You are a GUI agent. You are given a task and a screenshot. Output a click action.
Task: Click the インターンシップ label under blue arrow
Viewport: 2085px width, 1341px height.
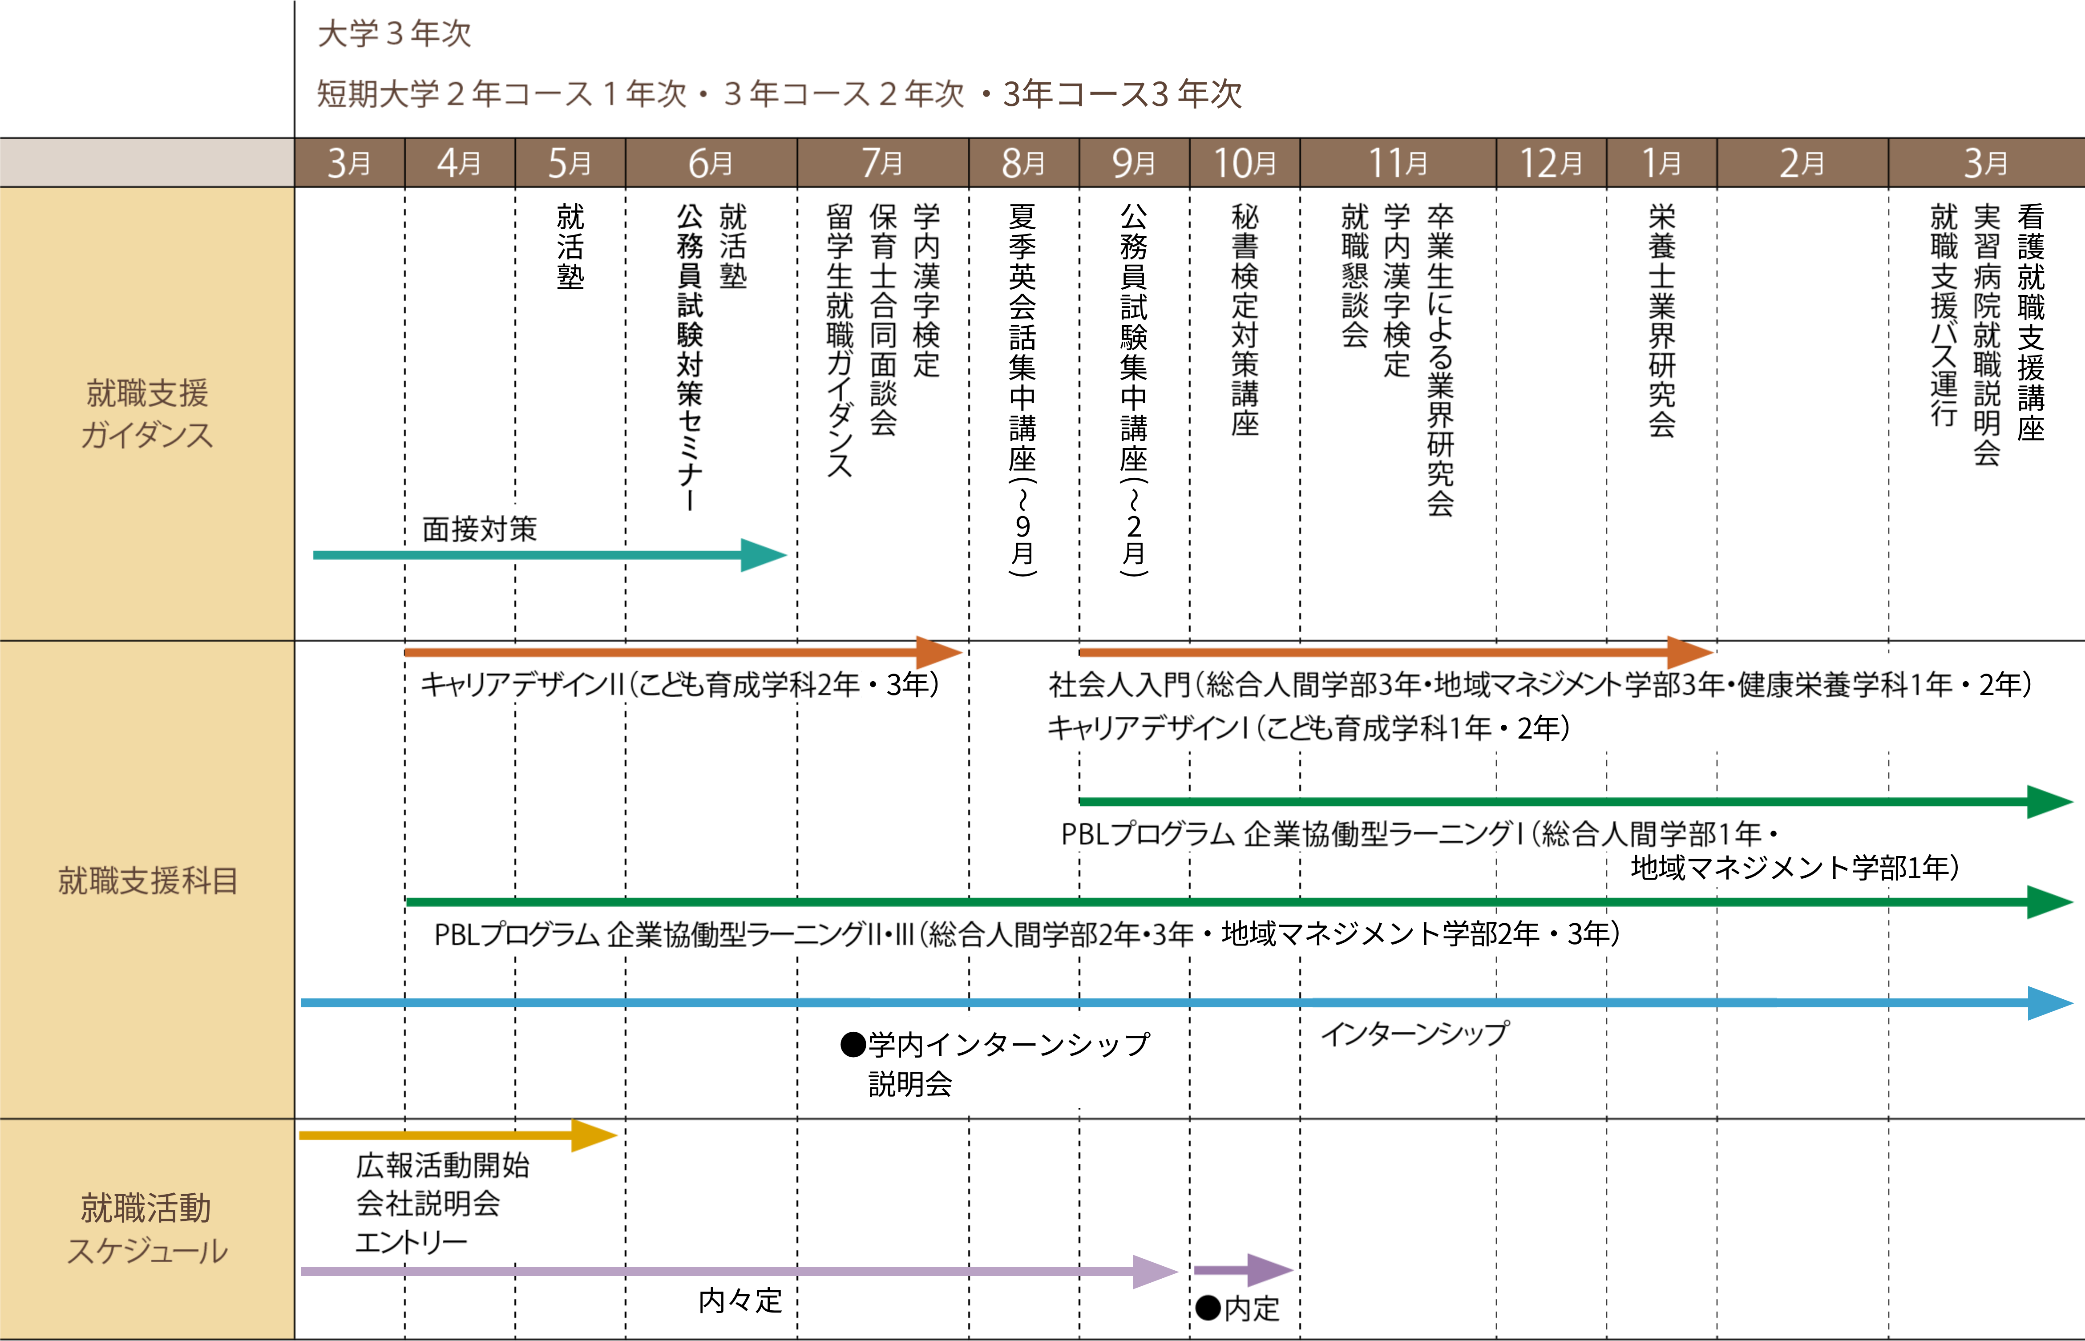(1414, 1034)
